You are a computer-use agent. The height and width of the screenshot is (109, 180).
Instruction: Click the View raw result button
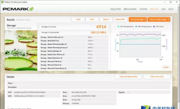pyautogui.click(x=157, y=77)
